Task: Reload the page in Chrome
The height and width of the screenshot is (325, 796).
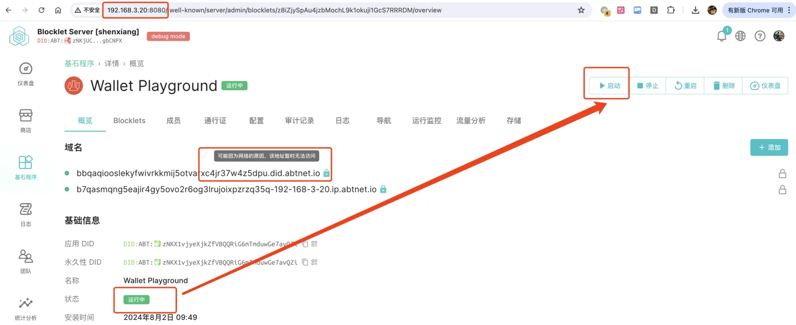Action: tap(41, 10)
